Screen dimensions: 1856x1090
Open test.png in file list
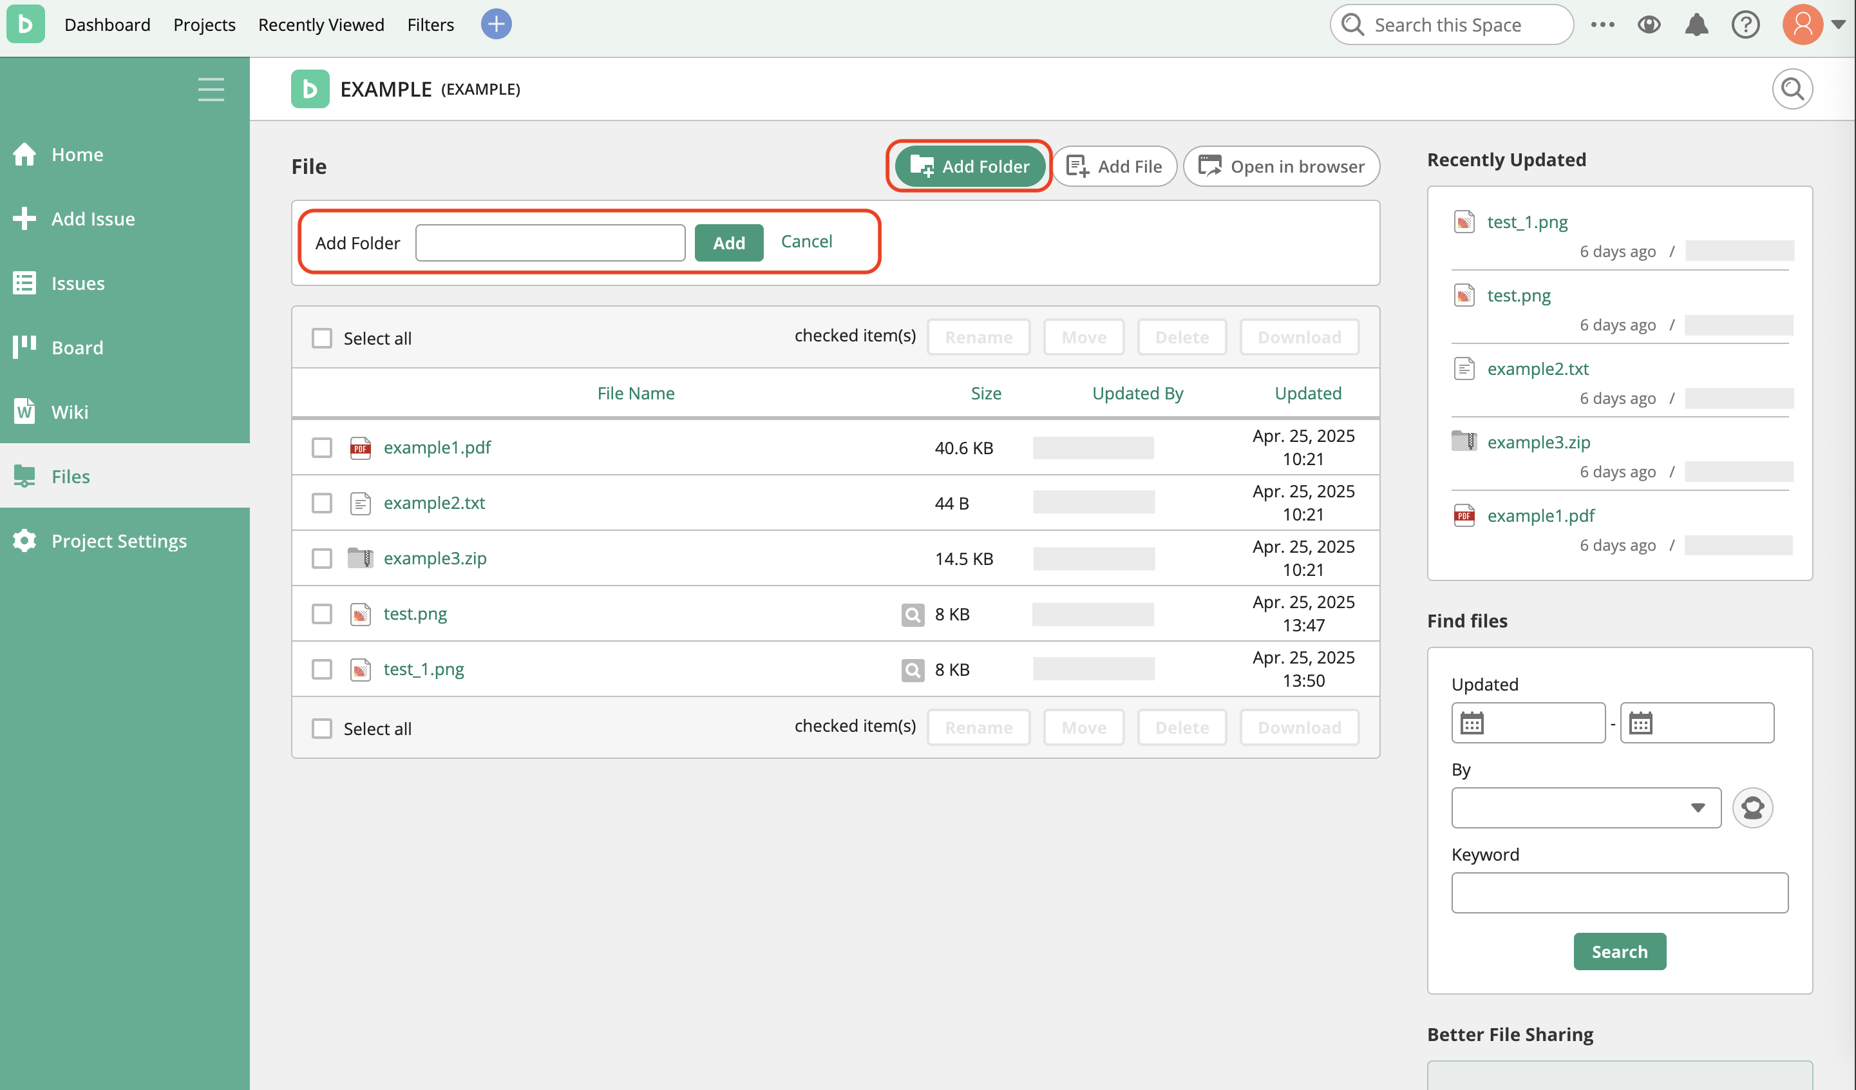tap(415, 613)
